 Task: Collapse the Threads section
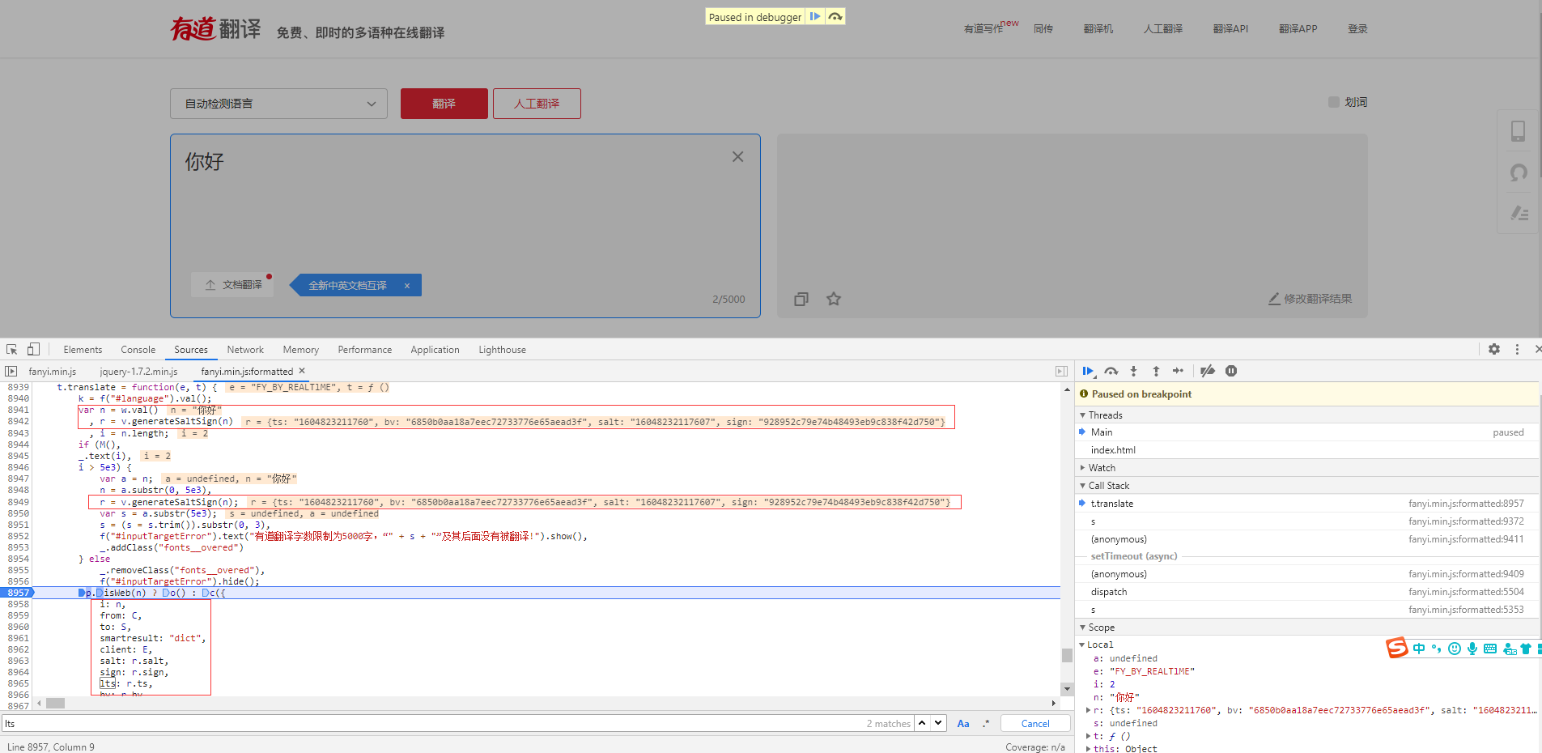pos(1082,415)
